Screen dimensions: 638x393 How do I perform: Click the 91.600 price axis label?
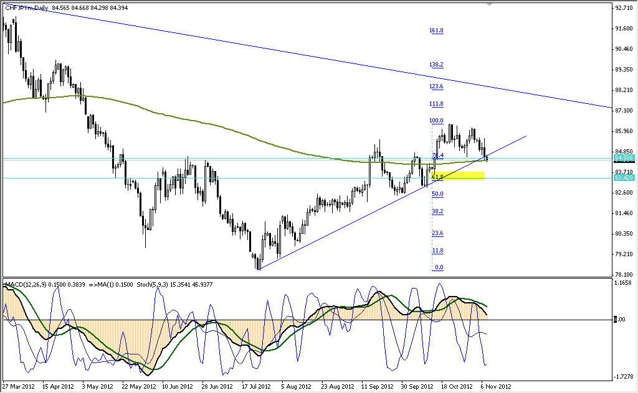pyautogui.click(x=624, y=29)
